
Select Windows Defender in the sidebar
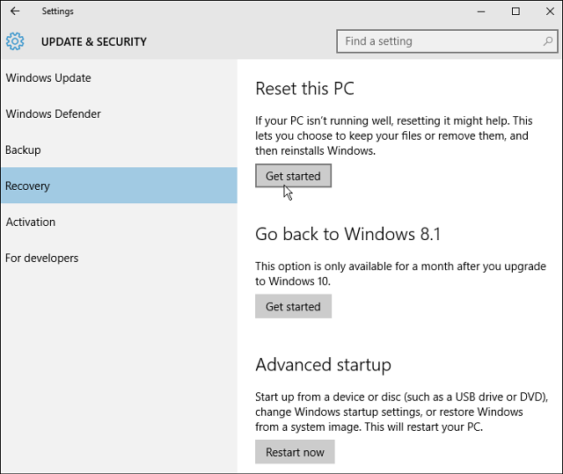[53, 114]
